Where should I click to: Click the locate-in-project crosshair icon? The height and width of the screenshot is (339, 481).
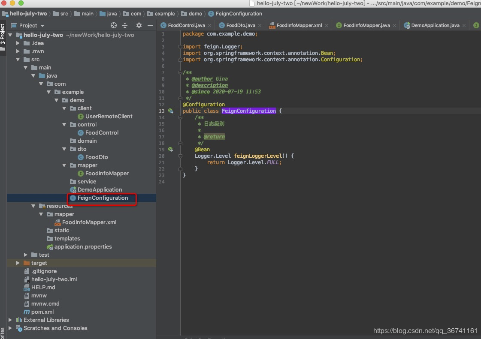click(x=114, y=25)
